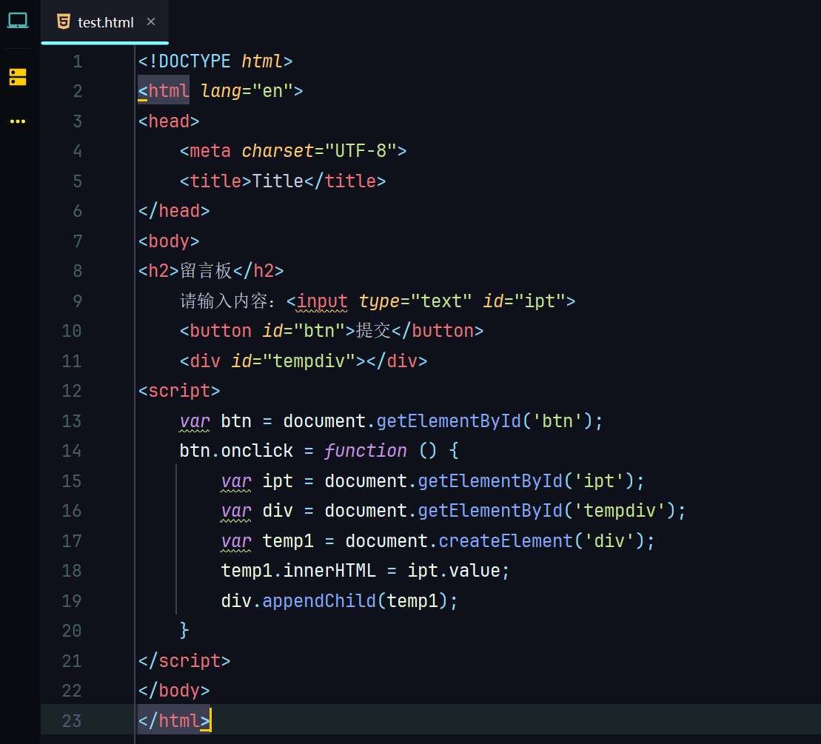This screenshot has height=744, width=821.
Task: Click the underlined input tag name
Action: coord(322,301)
